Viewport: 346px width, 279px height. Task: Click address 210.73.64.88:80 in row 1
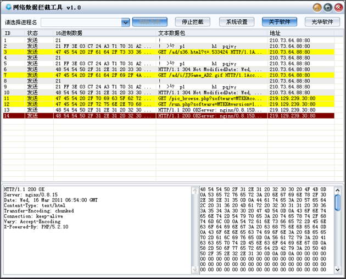(x=290, y=40)
